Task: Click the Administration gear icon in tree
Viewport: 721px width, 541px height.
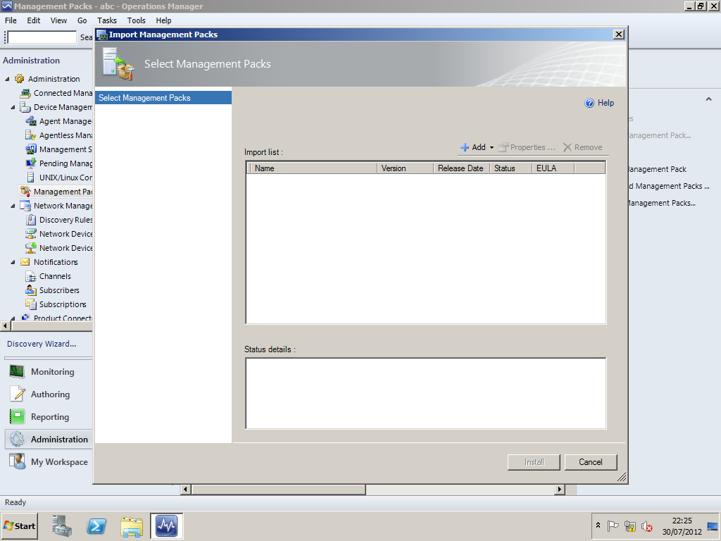Action: 19,79
